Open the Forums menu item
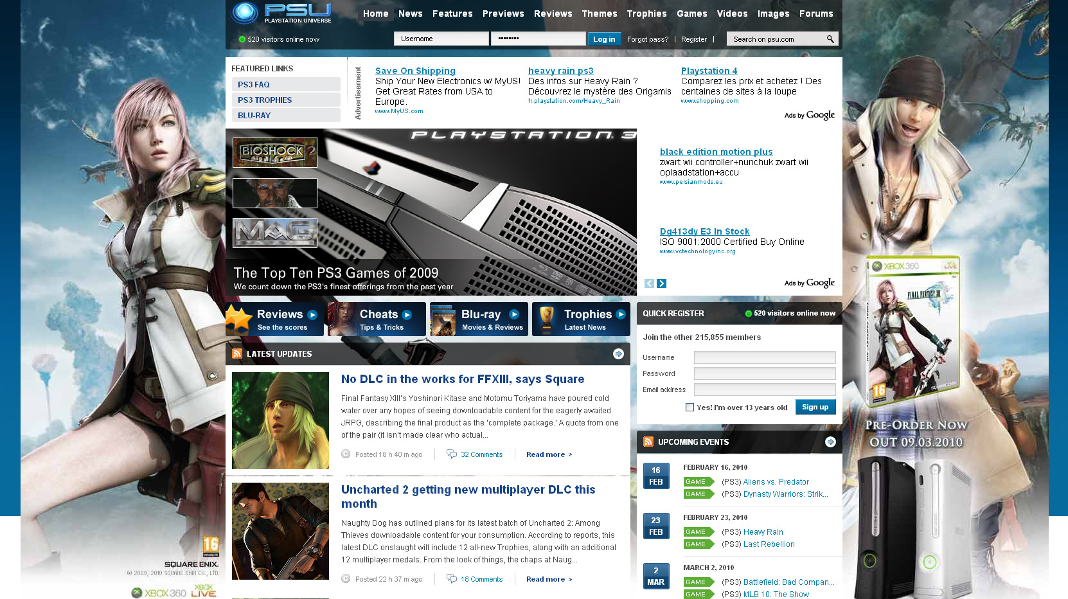Viewport: 1068px width, 599px height. tap(816, 13)
